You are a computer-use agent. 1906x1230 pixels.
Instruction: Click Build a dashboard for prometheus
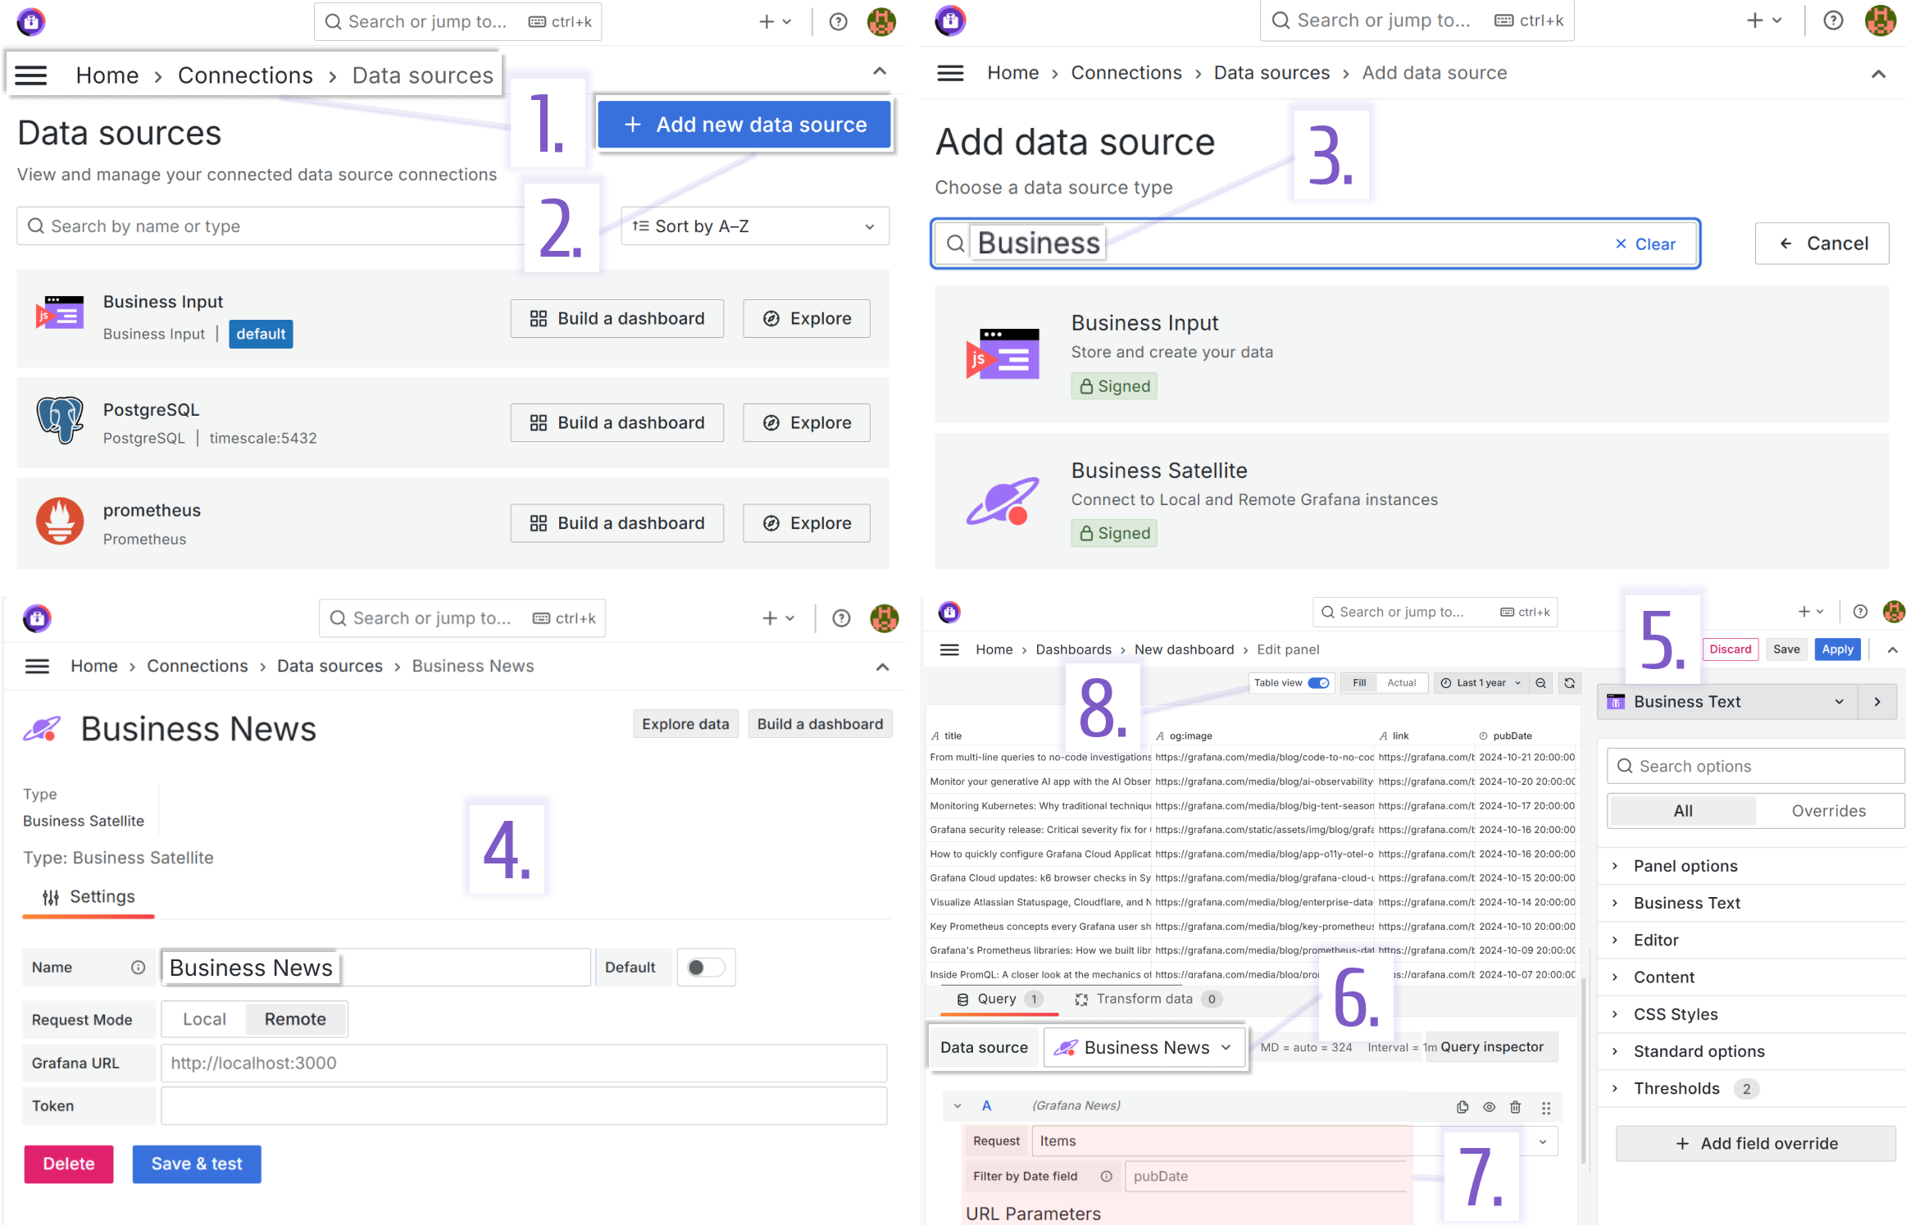coord(617,523)
